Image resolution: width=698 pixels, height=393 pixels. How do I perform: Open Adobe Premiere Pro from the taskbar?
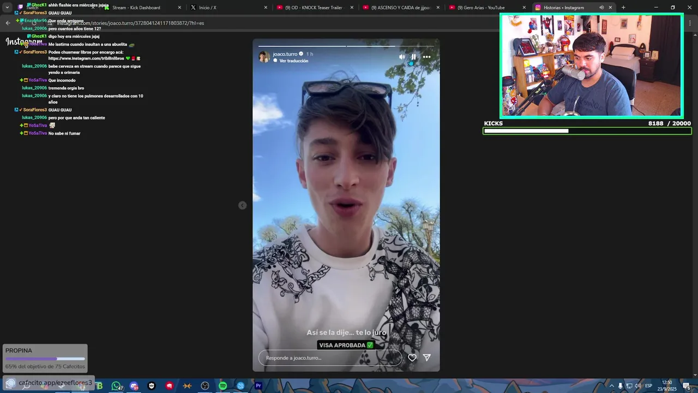coord(258,386)
